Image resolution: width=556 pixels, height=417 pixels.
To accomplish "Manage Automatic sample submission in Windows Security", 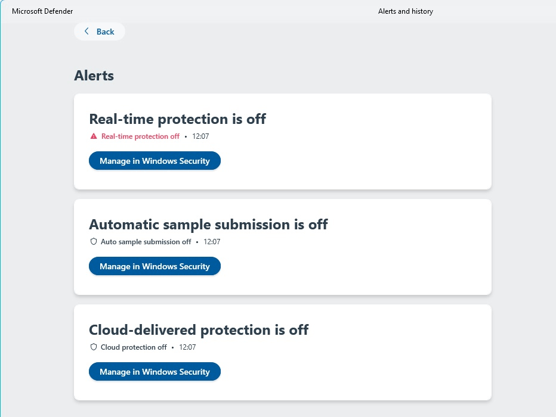I will [x=155, y=266].
